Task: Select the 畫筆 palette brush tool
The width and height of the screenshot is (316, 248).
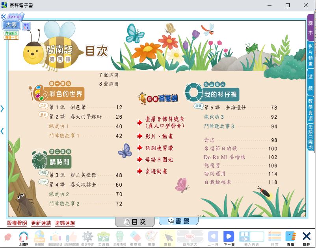Action: 152,238
